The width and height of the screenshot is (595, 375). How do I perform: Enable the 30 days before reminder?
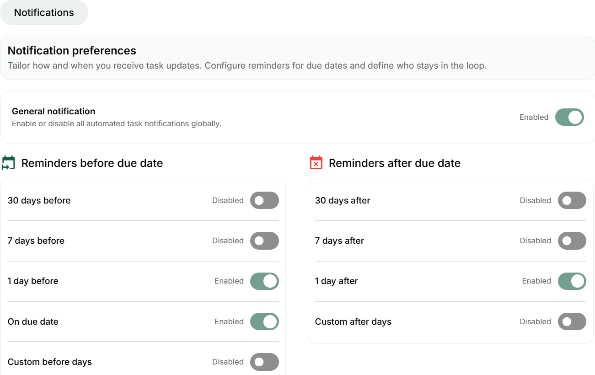264,200
